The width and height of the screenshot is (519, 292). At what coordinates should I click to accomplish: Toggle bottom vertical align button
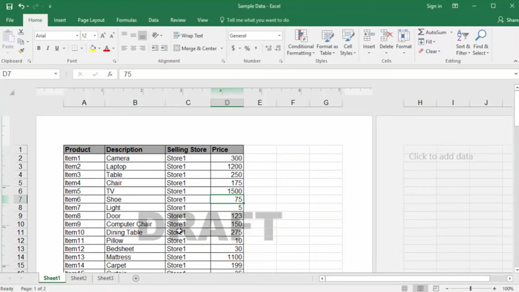tap(142, 35)
